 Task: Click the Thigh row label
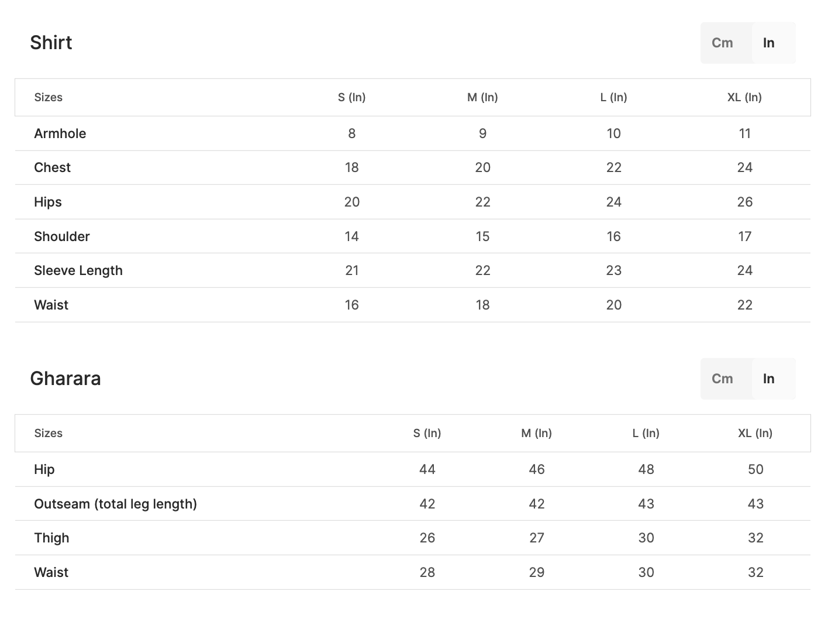click(x=51, y=538)
